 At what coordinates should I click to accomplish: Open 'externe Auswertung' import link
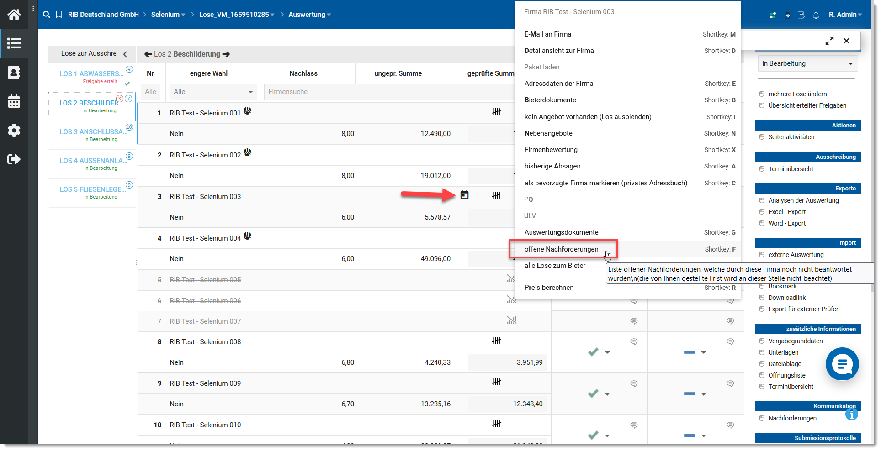796,255
